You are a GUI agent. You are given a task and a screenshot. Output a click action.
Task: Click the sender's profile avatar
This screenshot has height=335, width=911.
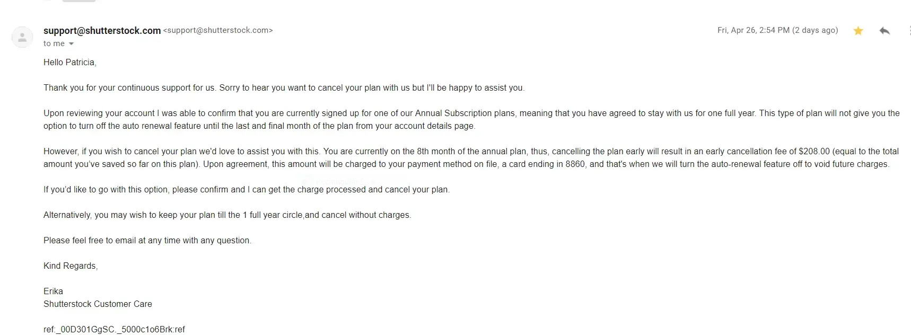tap(22, 37)
